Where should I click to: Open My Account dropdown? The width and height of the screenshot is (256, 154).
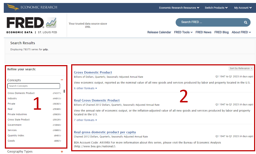tap(243, 8)
